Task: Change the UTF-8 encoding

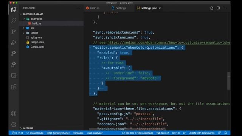Action: pos(176,133)
